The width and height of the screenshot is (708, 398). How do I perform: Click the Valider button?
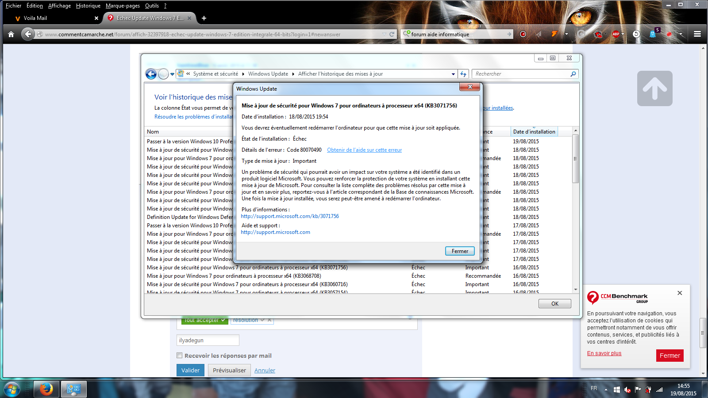(x=190, y=370)
